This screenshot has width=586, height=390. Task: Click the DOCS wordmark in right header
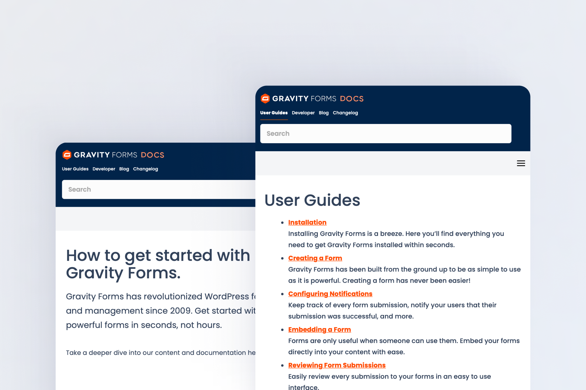(x=352, y=99)
